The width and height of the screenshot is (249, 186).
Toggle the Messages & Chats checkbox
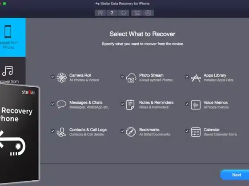tap(52, 104)
